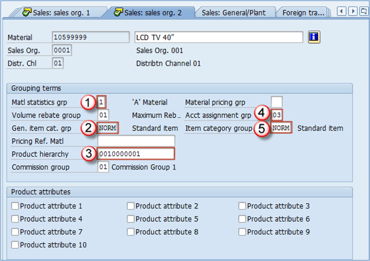Select the Acct assignment grp field

(x=277, y=115)
